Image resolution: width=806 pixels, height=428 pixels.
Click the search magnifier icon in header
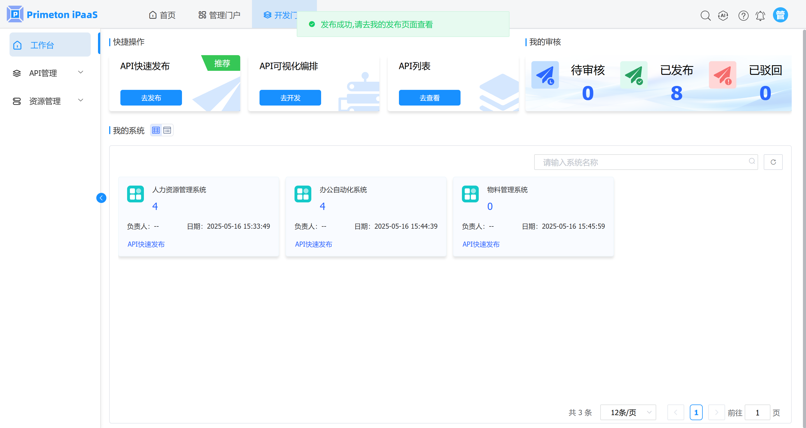[705, 15]
